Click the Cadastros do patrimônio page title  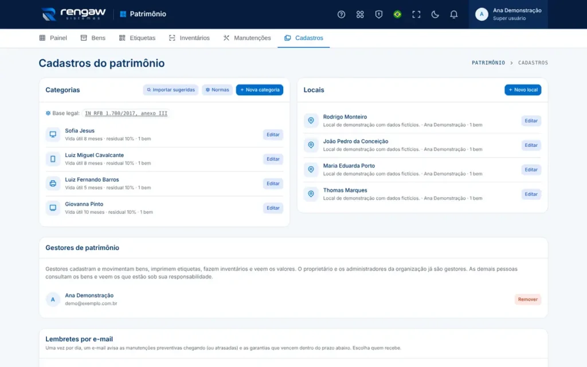click(x=101, y=63)
